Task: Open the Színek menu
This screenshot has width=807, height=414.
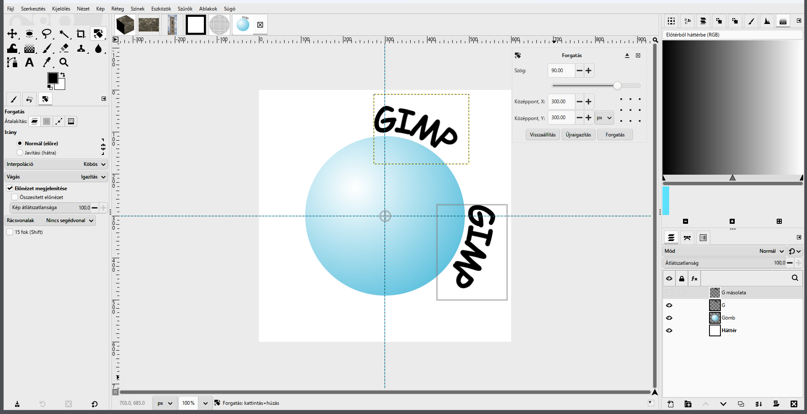Action: [x=137, y=8]
